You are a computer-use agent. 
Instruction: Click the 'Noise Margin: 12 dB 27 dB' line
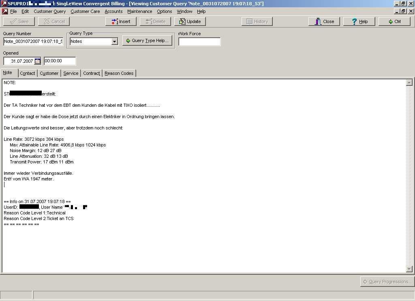click(36, 150)
